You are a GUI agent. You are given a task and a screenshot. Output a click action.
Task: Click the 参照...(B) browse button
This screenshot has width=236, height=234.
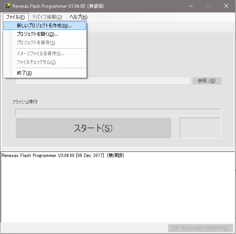207,81
